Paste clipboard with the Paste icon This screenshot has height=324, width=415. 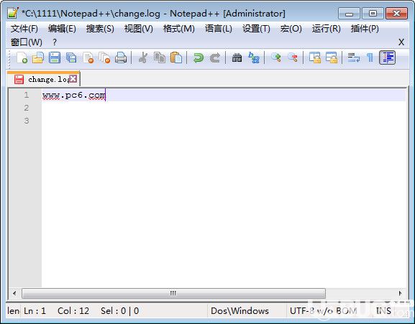coord(176,57)
